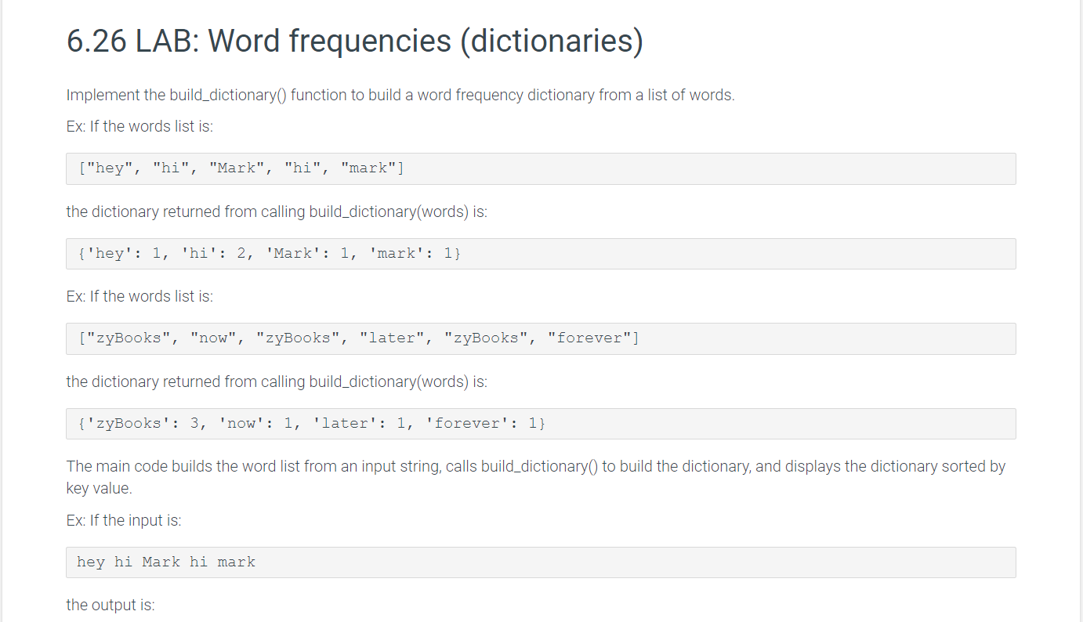Click the lab title "6.26 LAB: Word frequencies (dictionaries)"
This screenshot has width=1083, height=622.
click(x=354, y=41)
